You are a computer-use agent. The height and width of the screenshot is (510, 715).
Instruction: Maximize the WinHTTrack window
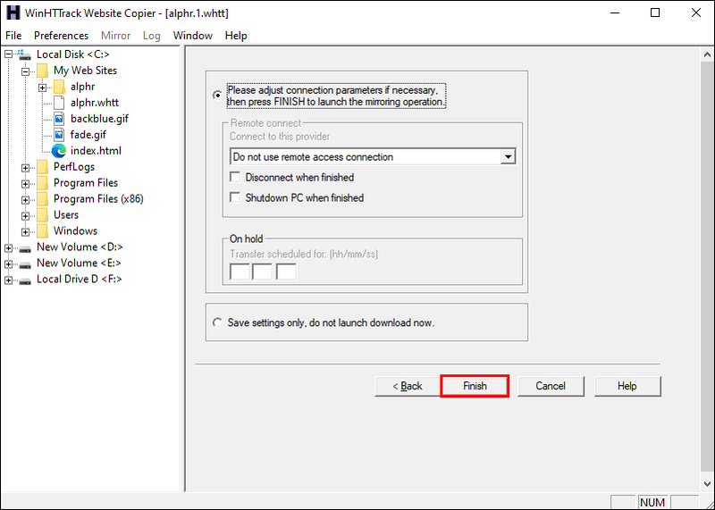655,13
